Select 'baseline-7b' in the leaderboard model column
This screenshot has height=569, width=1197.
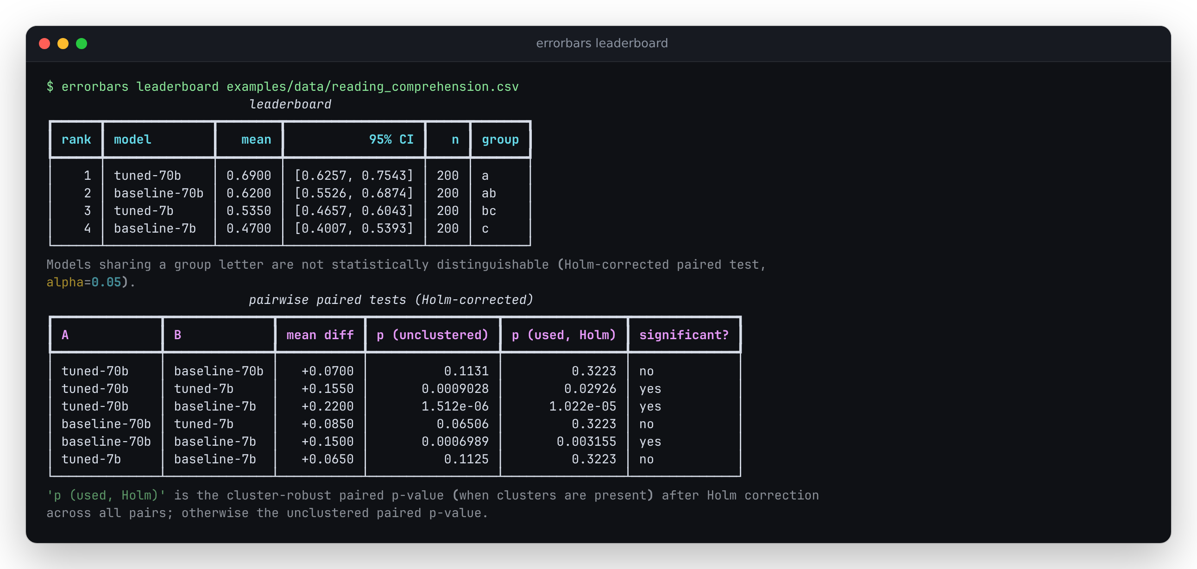(155, 229)
